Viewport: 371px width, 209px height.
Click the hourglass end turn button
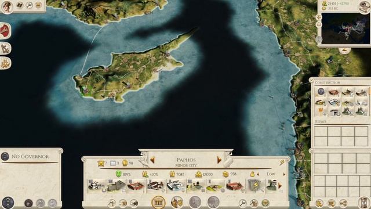[x=364, y=203]
